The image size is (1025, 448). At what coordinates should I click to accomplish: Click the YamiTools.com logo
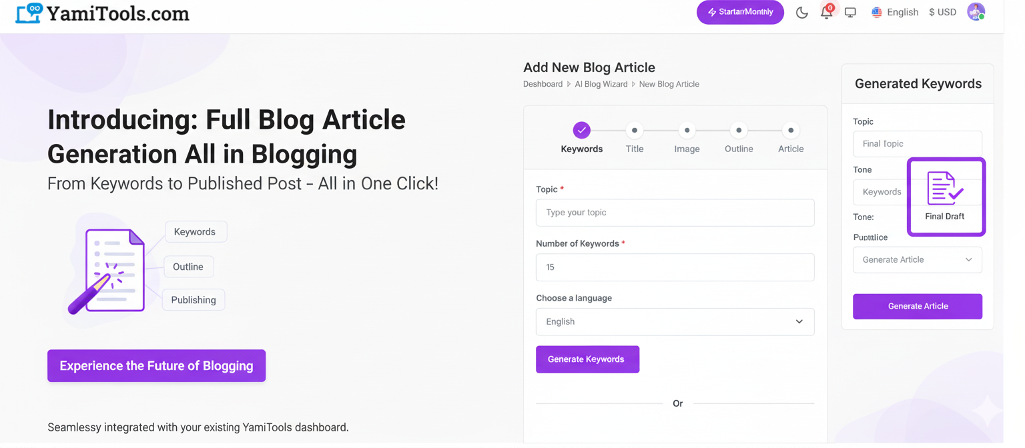(103, 13)
